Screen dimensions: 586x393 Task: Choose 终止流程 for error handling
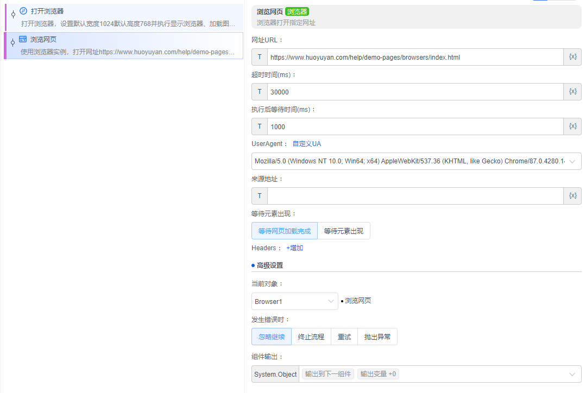pyautogui.click(x=311, y=337)
